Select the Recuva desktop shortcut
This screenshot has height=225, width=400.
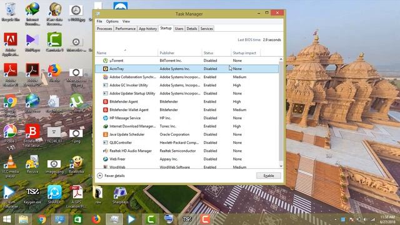[32, 164]
